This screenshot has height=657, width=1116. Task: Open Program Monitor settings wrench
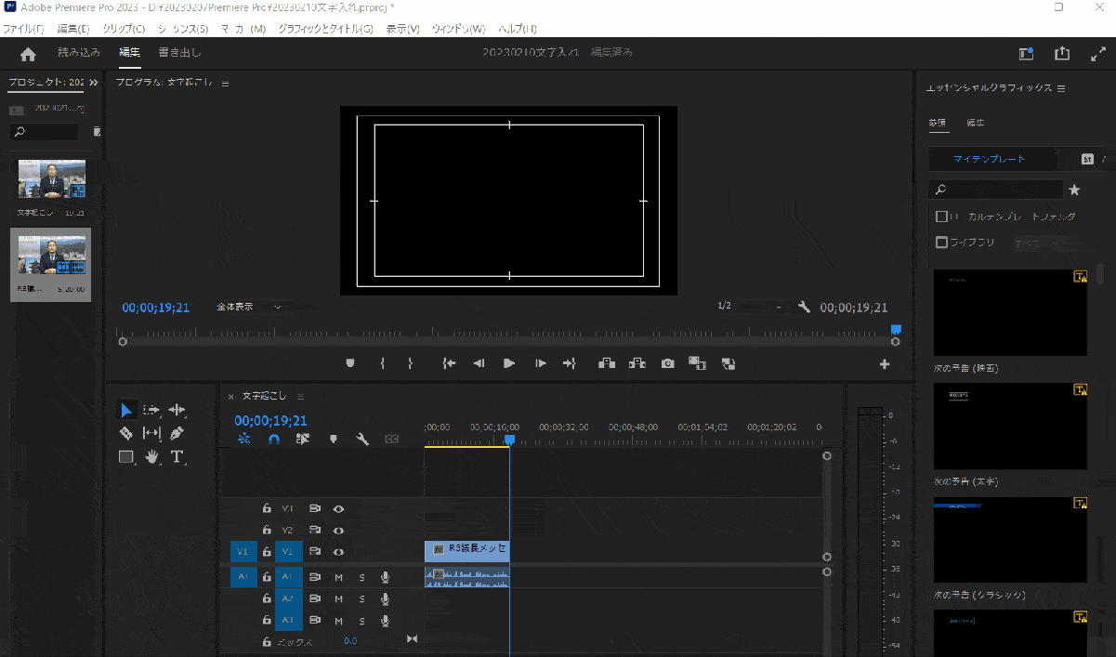[805, 307]
